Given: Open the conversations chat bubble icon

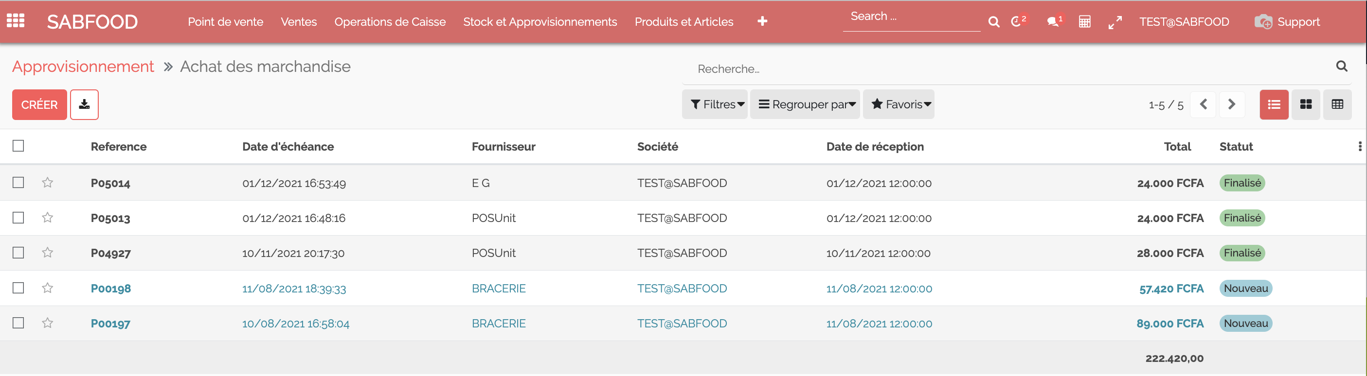Looking at the screenshot, I should coord(1053,22).
